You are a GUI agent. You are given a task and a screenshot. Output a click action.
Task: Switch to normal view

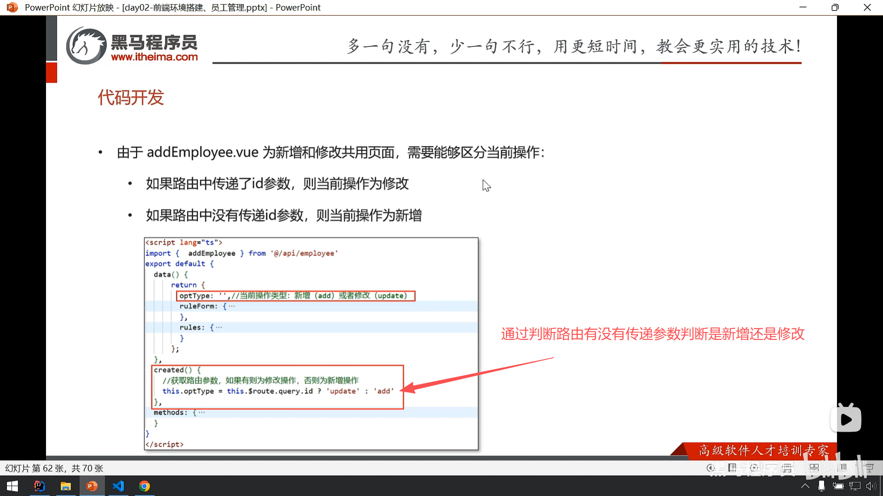click(787, 468)
